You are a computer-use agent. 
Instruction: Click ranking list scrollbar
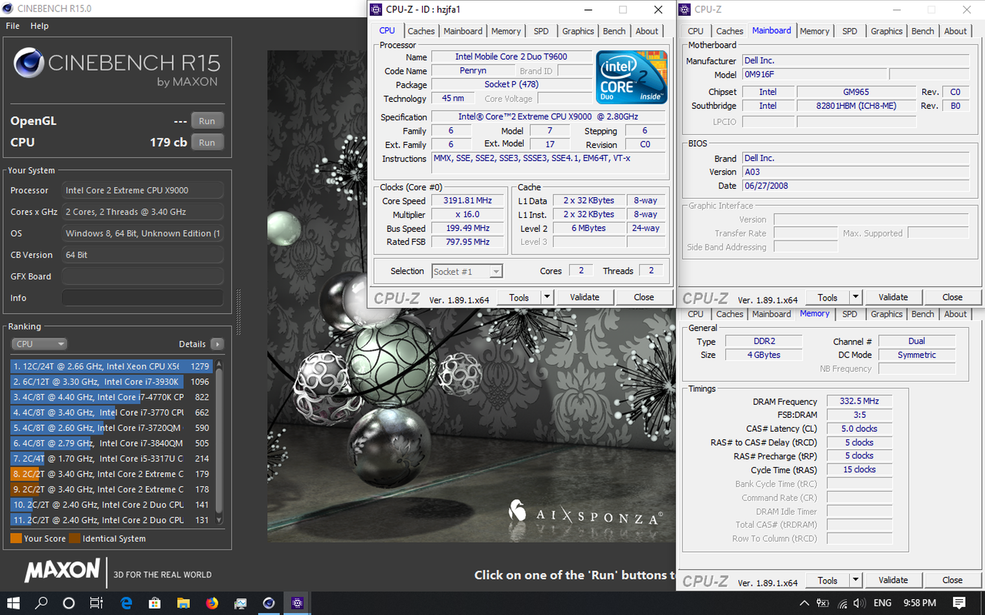219,442
